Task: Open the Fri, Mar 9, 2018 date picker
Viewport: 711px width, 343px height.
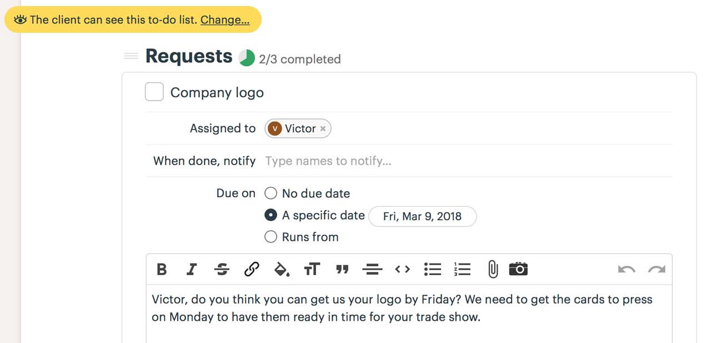Action: [x=422, y=216]
